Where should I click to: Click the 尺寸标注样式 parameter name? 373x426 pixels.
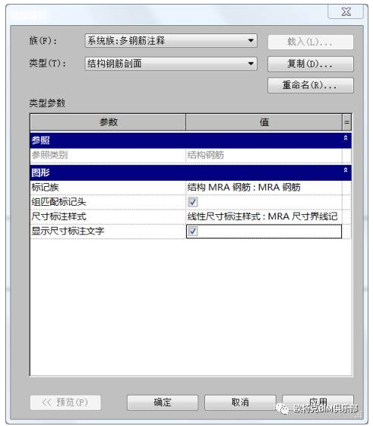coord(59,216)
